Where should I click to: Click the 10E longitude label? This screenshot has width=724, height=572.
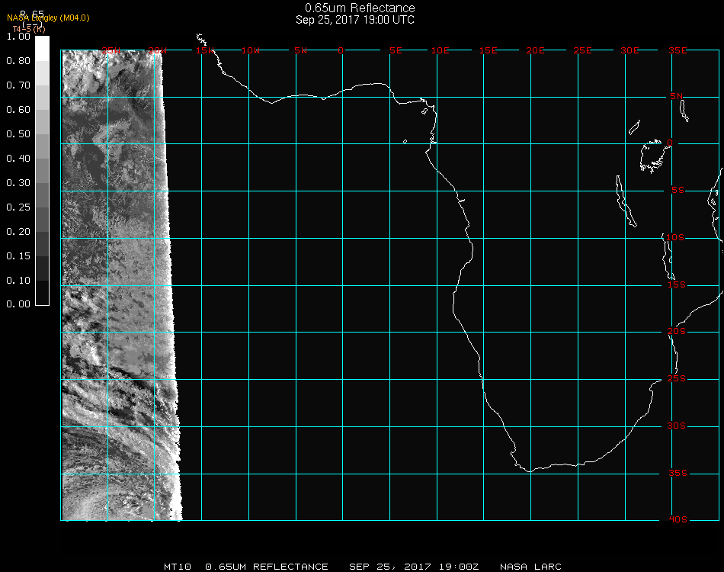coord(440,50)
